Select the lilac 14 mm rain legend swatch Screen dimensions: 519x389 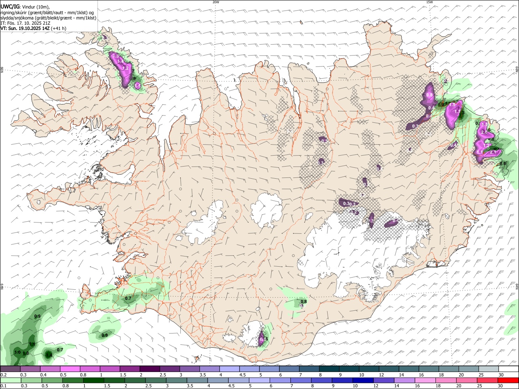point(404,380)
